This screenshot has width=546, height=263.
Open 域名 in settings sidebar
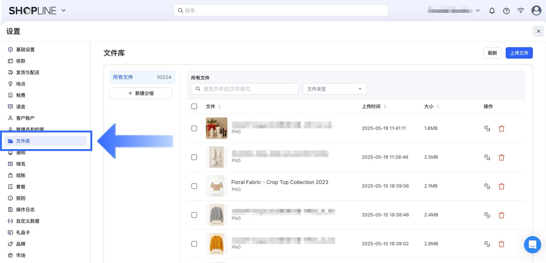pyautogui.click(x=21, y=164)
